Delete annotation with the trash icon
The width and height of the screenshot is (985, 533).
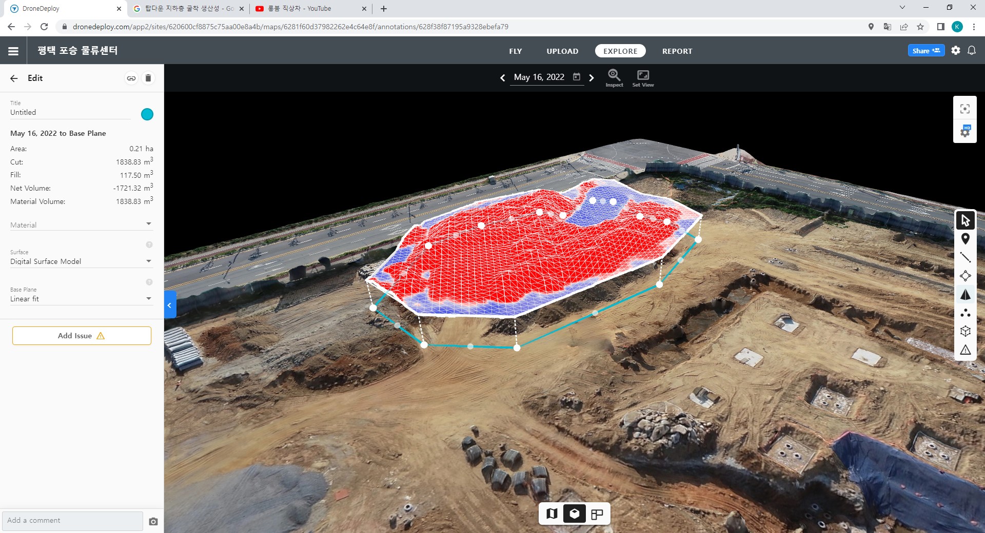(148, 78)
